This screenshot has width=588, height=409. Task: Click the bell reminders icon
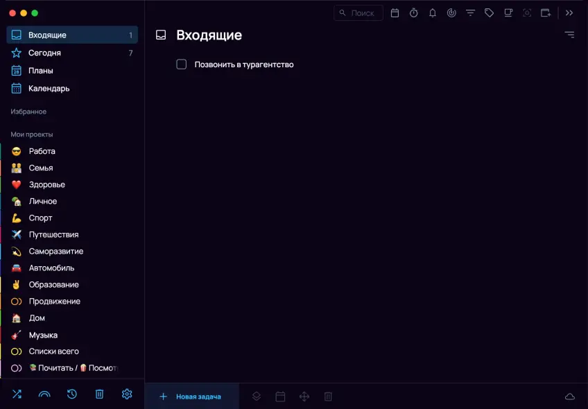pyautogui.click(x=433, y=12)
